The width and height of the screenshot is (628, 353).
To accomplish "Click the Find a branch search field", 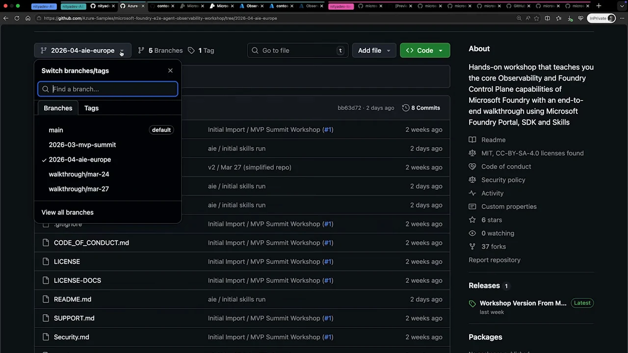I will click(x=108, y=89).
